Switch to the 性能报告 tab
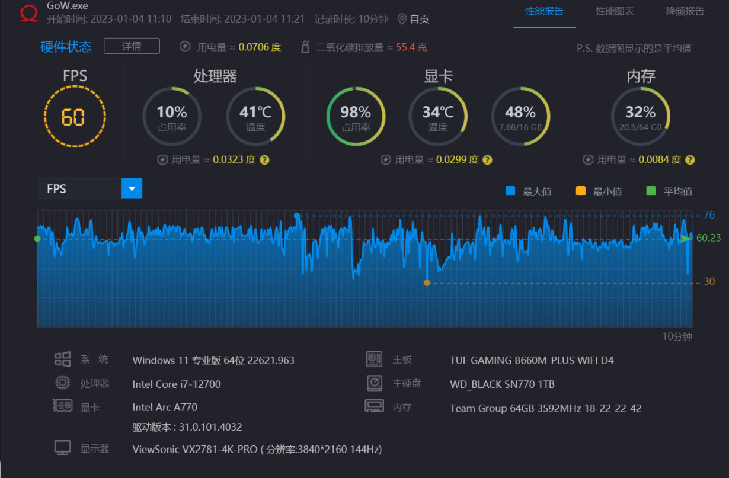 pos(544,11)
